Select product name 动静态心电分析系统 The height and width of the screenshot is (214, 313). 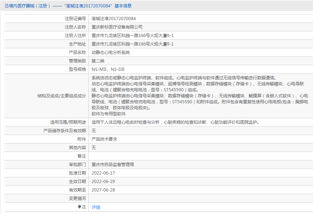click(x=111, y=53)
